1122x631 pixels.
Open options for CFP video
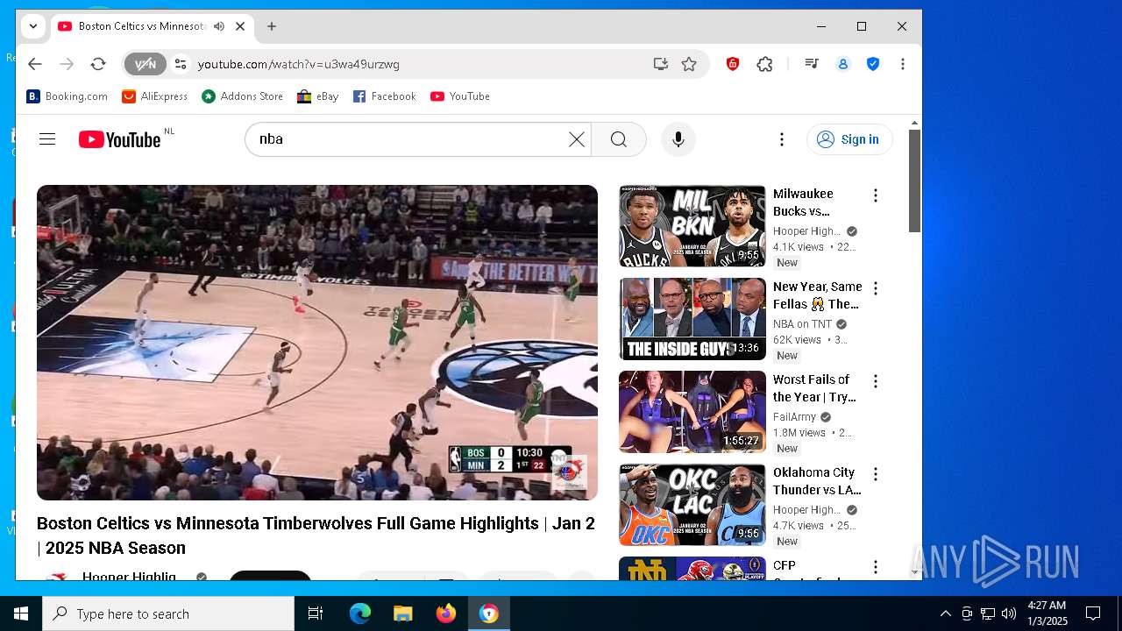point(875,567)
